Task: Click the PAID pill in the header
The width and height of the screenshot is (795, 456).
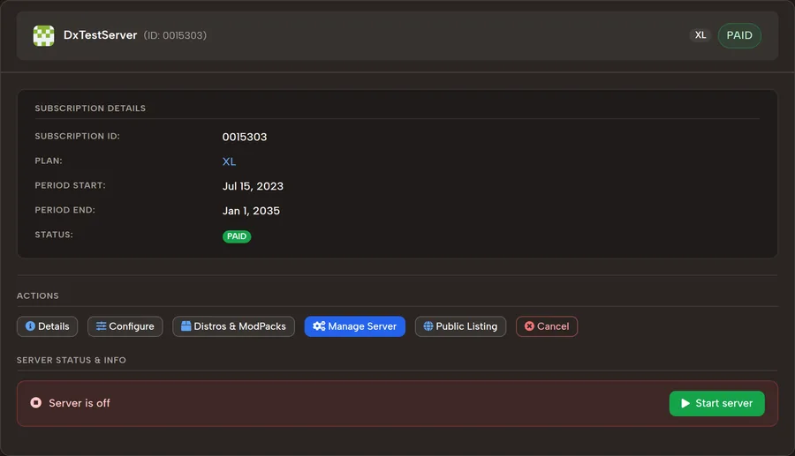Action: coord(739,35)
